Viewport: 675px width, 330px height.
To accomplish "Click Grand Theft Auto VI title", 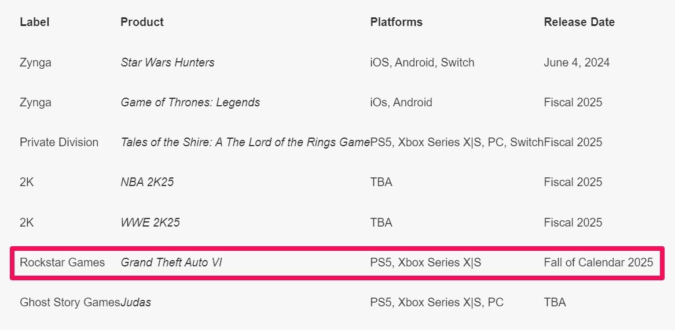I will (x=171, y=262).
